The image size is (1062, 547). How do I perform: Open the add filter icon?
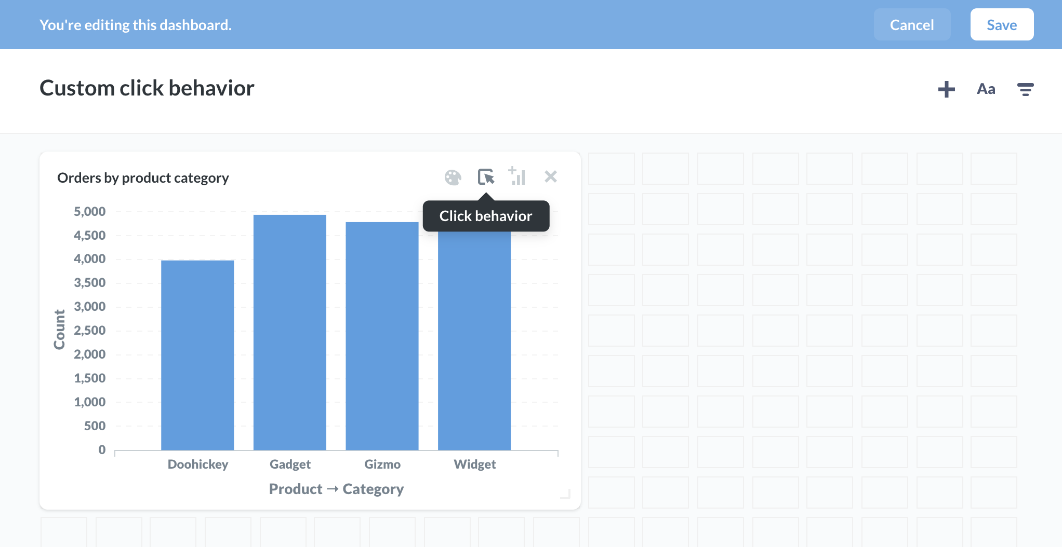pos(1025,89)
